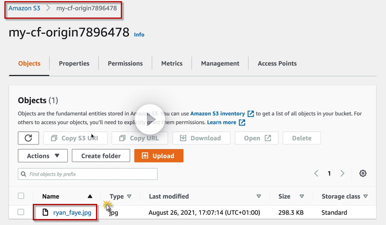Tick the select-all objects checkbox
Image resolution: width=386 pixels, height=225 pixels.
[21, 196]
